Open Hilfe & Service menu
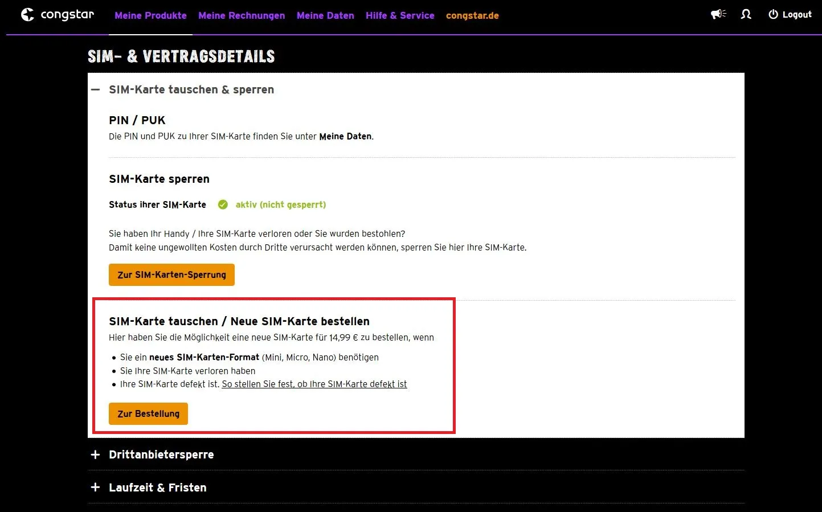The width and height of the screenshot is (822, 512). tap(400, 15)
